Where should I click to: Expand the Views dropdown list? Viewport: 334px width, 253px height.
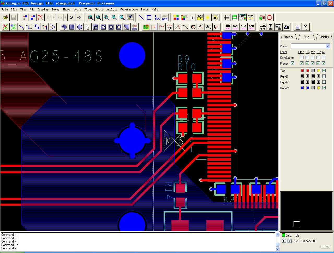pos(328,46)
